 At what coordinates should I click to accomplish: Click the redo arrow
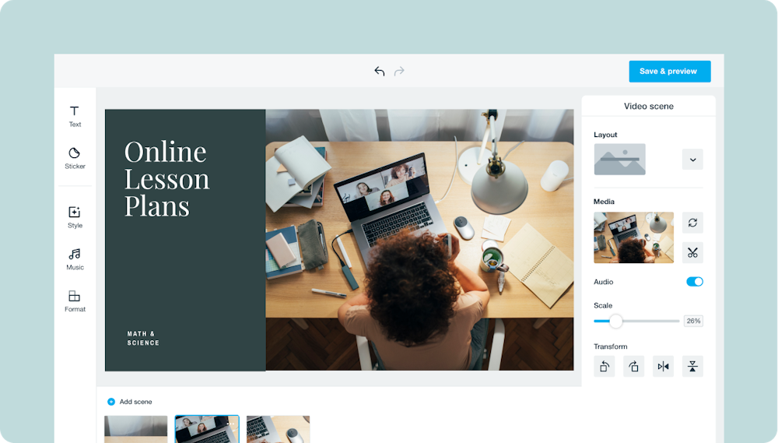coord(399,72)
